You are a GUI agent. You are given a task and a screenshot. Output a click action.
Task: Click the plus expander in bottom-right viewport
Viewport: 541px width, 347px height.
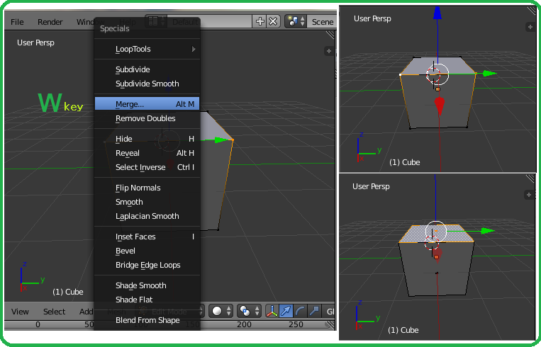(x=528, y=195)
